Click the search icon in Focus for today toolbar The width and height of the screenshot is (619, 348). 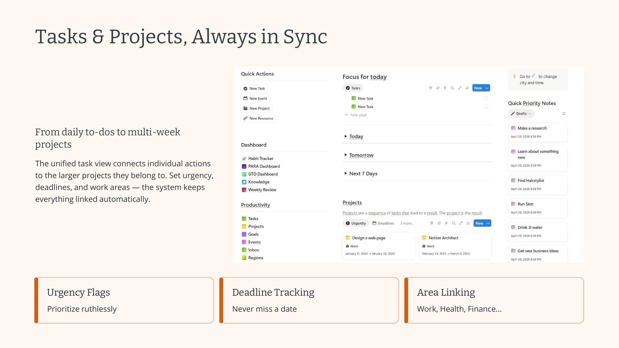click(452, 88)
